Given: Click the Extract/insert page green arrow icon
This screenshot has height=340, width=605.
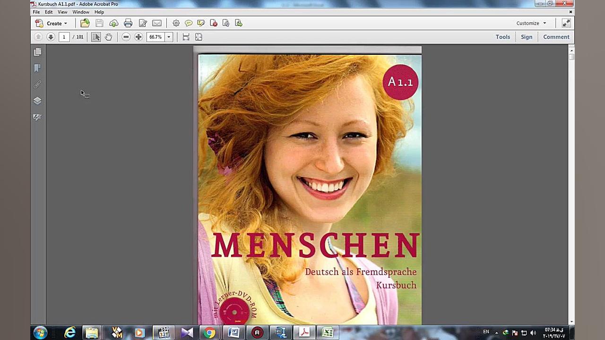Looking at the screenshot, I should pyautogui.click(x=239, y=23).
